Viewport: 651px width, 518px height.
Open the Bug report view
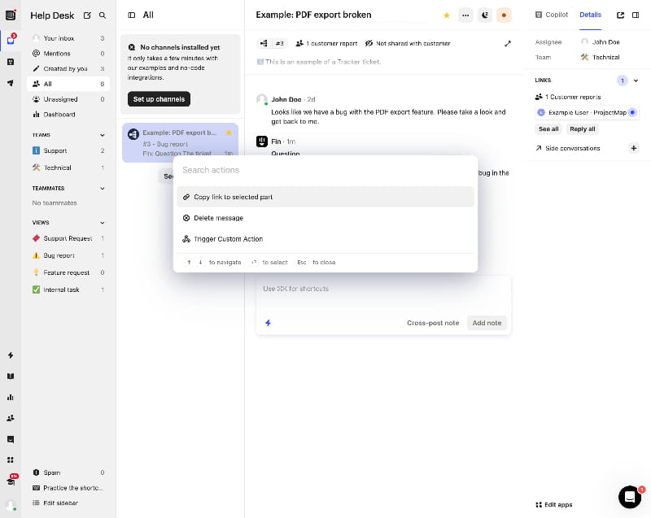tap(68, 255)
